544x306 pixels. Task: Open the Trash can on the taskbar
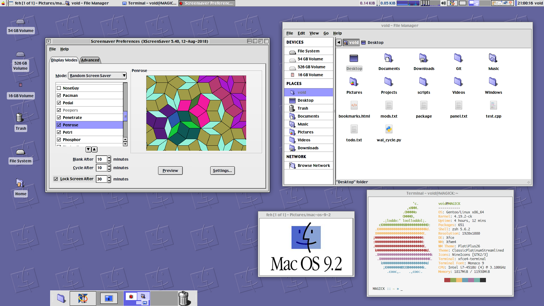(184, 298)
